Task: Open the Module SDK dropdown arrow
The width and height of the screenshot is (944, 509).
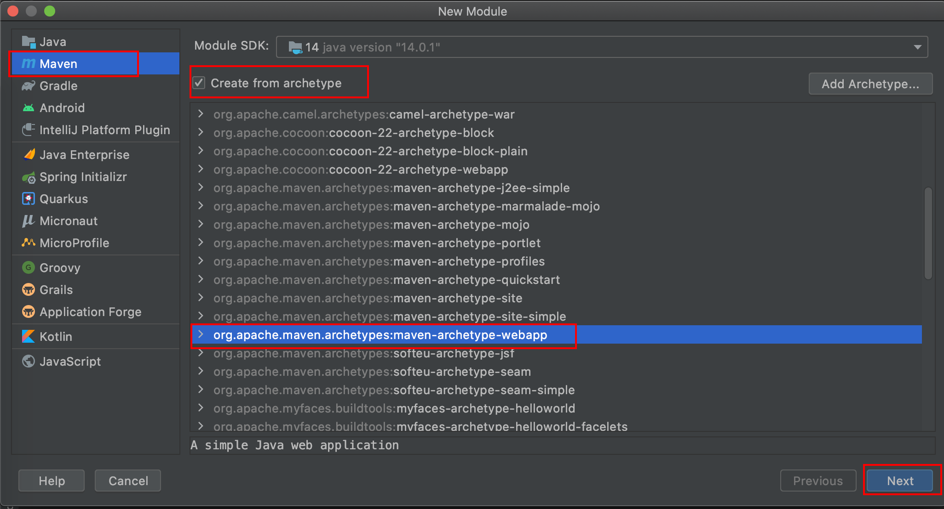Action: click(917, 47)
